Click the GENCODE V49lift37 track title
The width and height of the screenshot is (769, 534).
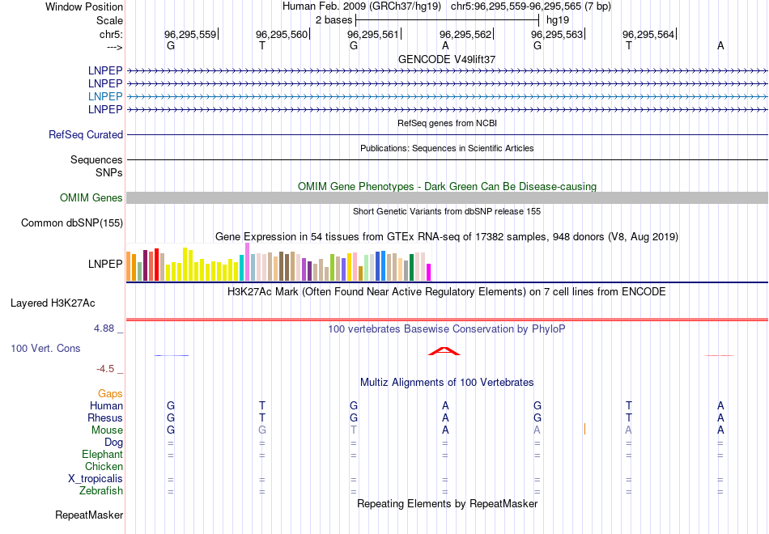pyautogui.click(x=447, y=59)
